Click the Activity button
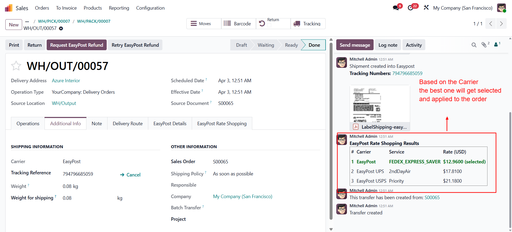 [x=414, y=45]
